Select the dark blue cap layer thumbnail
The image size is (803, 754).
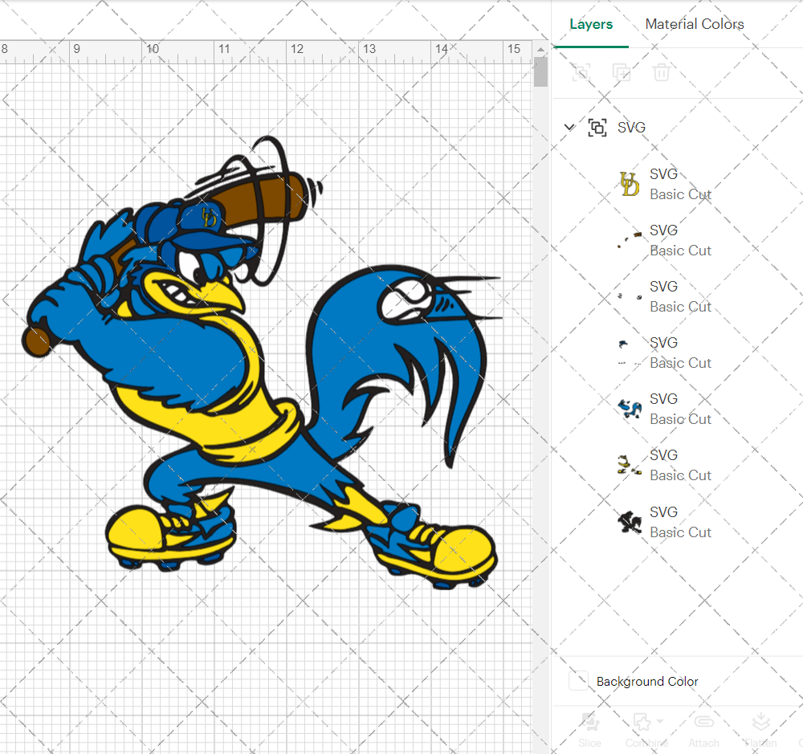click(x=630, y=353)
